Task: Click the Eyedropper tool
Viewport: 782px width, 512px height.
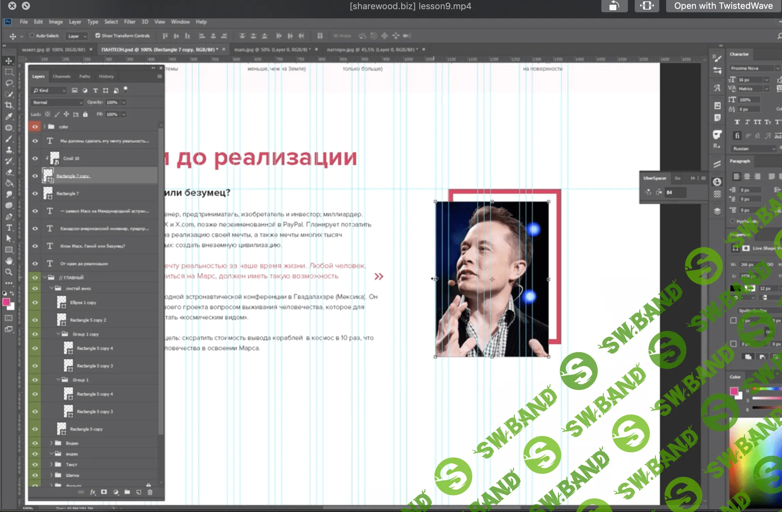Action: pyautogui.click(x=9, y=116)
